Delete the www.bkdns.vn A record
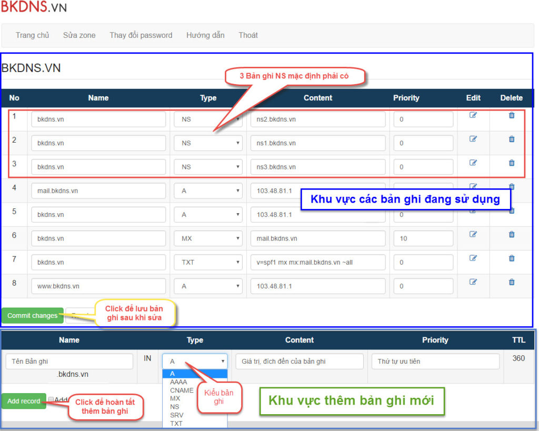 coord(512,282)
